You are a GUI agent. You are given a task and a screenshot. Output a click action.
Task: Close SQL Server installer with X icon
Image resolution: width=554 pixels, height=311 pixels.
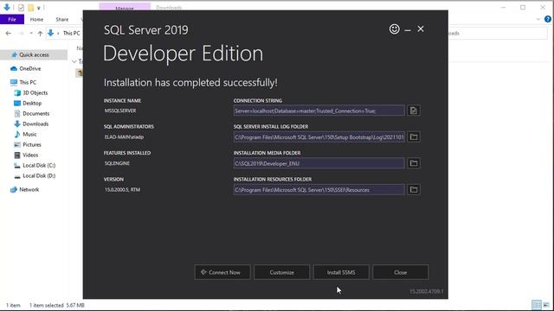tap(421, 29)
